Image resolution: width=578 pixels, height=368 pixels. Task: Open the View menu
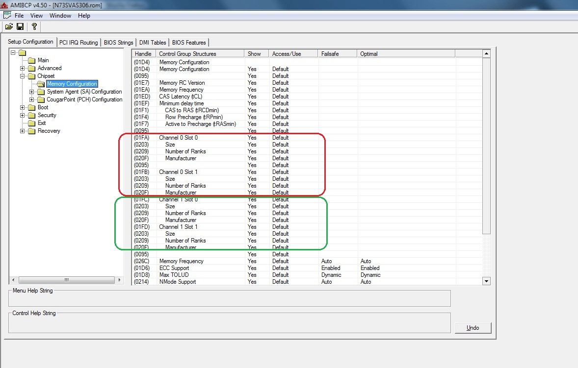[37, 16]
